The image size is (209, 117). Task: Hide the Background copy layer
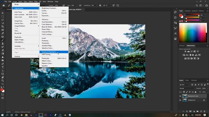[180, 96]
